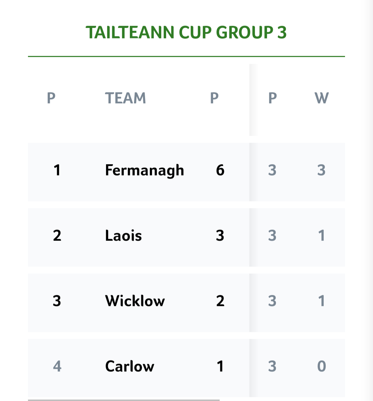
Task: Click Fermanagh's wins value of 3
Action: click(322, 170)
